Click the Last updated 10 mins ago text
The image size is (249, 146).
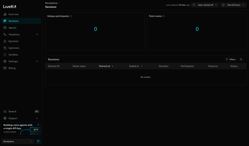click(178, 5)
